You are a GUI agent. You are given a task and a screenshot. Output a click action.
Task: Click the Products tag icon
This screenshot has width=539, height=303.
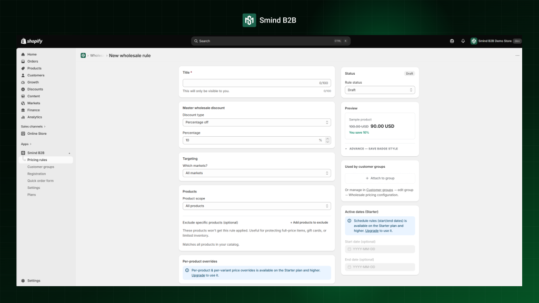pyautogui.click(x=23, y=68)
